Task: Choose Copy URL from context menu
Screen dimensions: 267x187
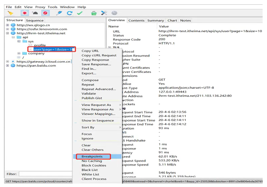Action: point(90,51)
